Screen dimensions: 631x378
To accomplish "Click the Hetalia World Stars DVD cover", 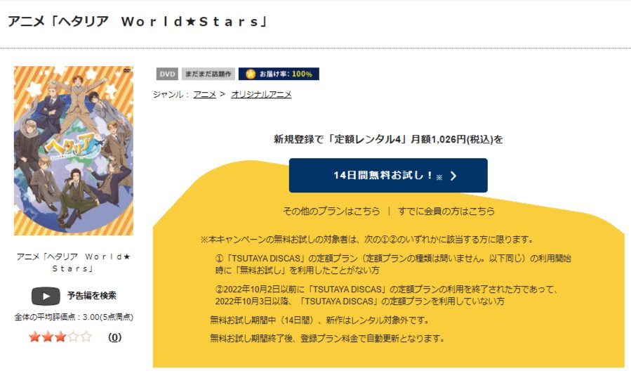I will pos(74,151).
